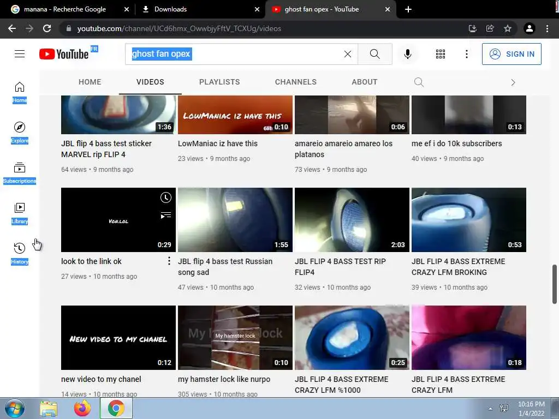Open 'JBL FLIP 4 BASS EXTREME CRAZY LFM %1000'

[x=341, y=385]
